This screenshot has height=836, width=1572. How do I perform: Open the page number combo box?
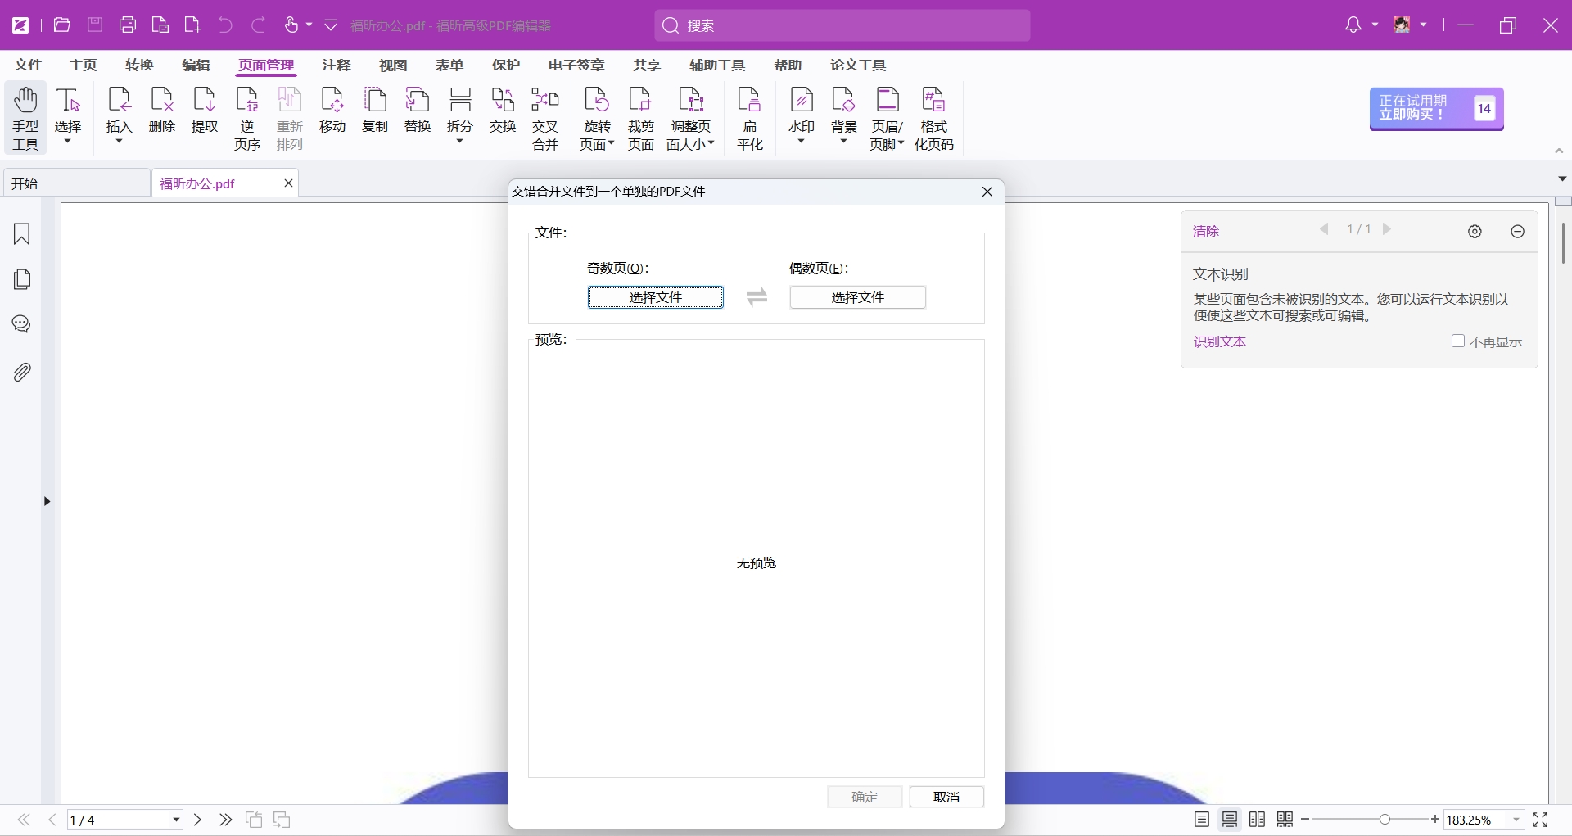124,820
